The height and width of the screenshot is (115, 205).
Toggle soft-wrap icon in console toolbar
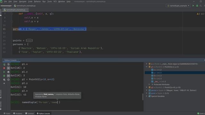pyautogui.click(x=8, y=65)
